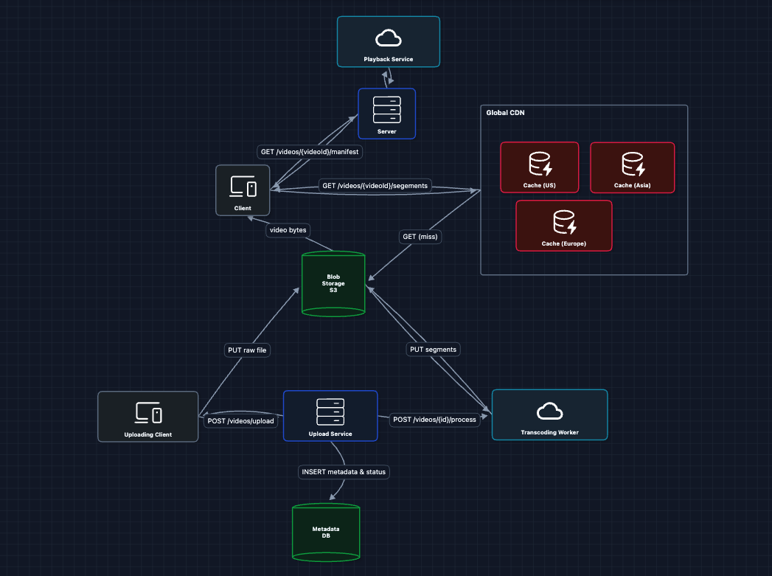
Task: Select the Transcoding Worker cloud icon
Action: pos(549,410)
